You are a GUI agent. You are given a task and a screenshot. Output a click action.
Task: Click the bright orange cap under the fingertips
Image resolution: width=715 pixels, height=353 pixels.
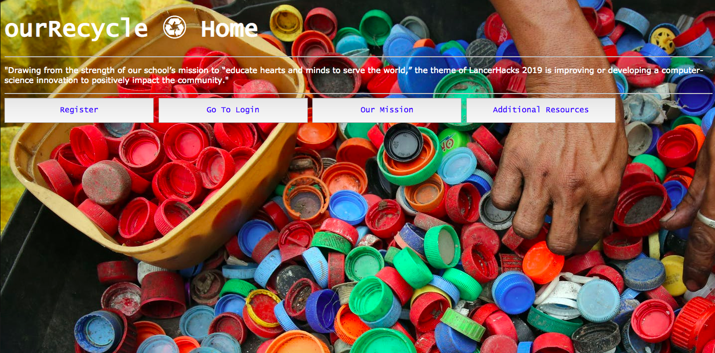[x=543, y=262]
